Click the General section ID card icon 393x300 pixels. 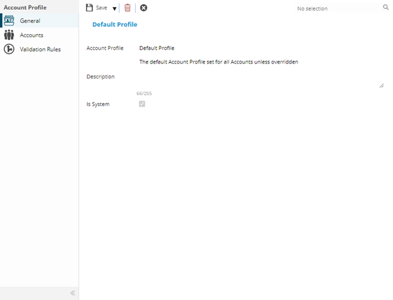(x=9, y=21)
